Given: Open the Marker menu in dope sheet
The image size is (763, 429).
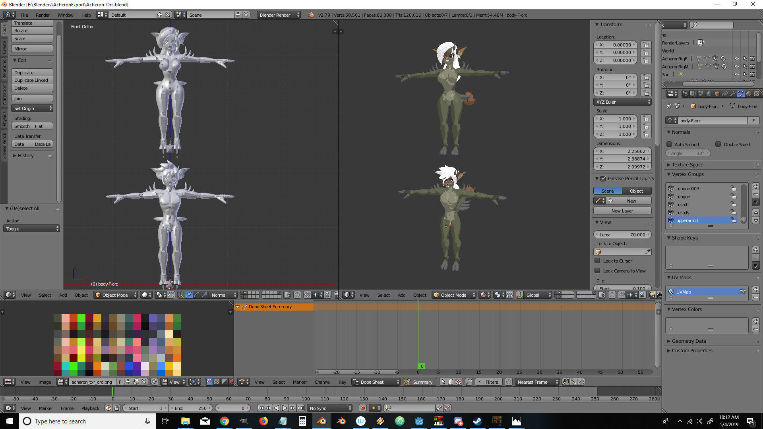Looking at the screenshot, I should [300, 382].
